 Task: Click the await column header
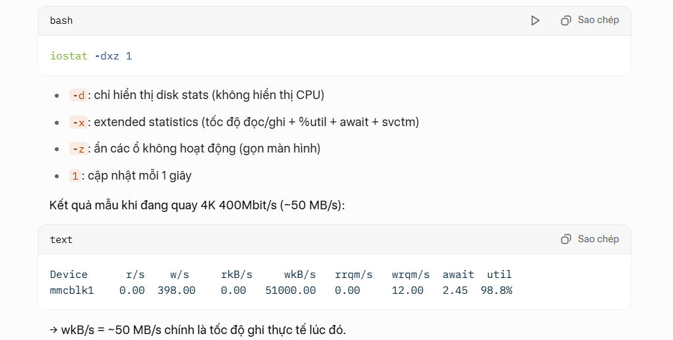pyautogui.click(x=458, y=275)
